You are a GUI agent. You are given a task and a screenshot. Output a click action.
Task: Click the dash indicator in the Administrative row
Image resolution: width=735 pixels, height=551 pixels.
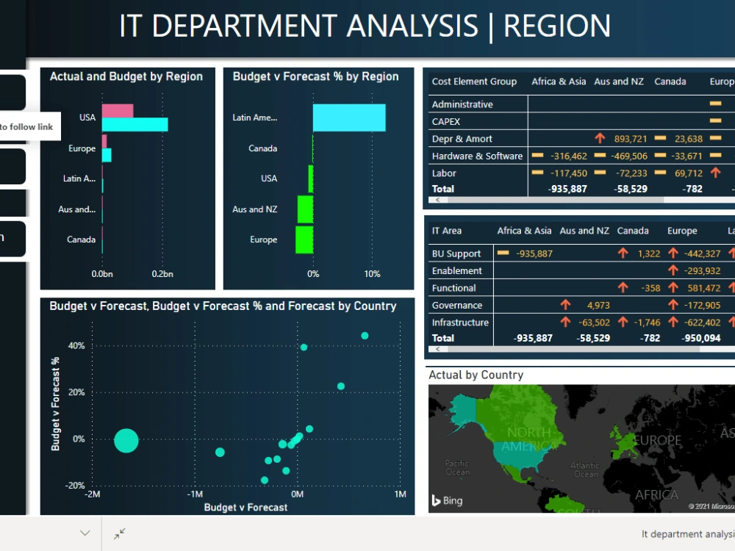point(714,104)
